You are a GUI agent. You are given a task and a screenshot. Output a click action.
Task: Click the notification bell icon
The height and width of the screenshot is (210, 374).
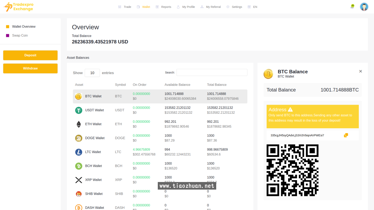352,7
